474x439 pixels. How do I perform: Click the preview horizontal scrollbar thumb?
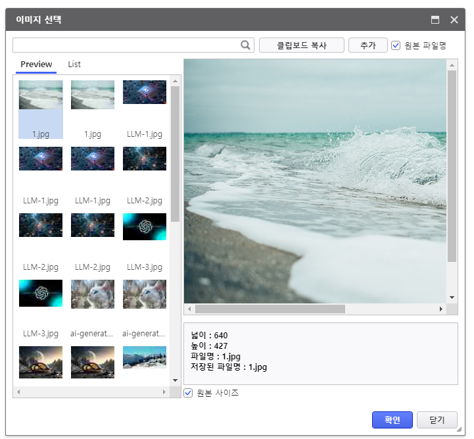[270, 309]
